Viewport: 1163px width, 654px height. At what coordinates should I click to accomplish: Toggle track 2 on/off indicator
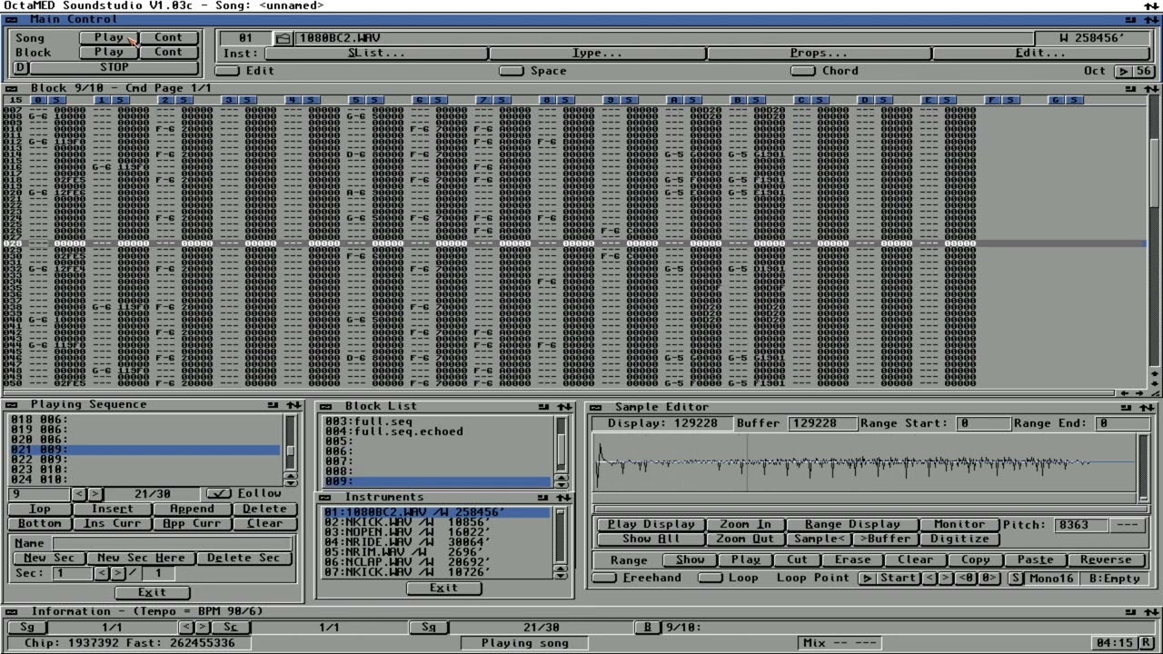click(x=164, y=100)
